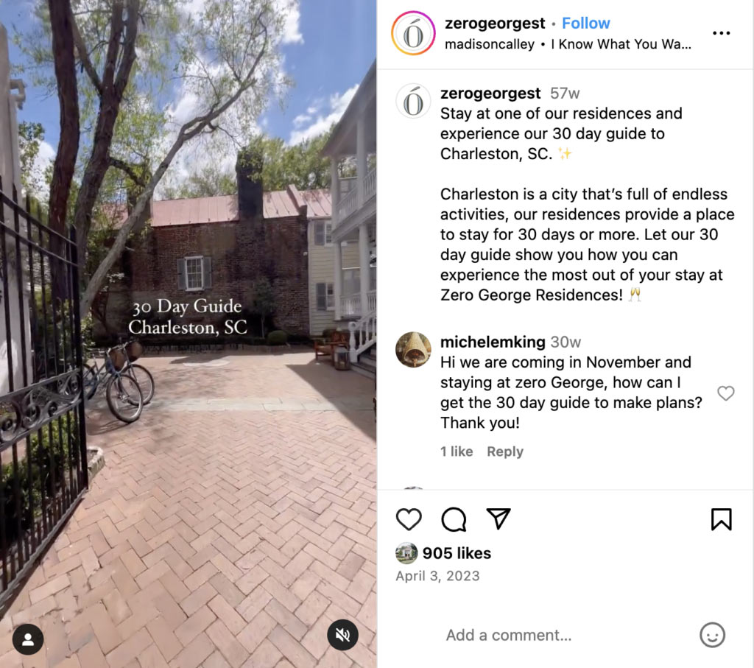Open zerogeorgest story profile picture in header
Screen dimensions: 754x668
(413, 33)
